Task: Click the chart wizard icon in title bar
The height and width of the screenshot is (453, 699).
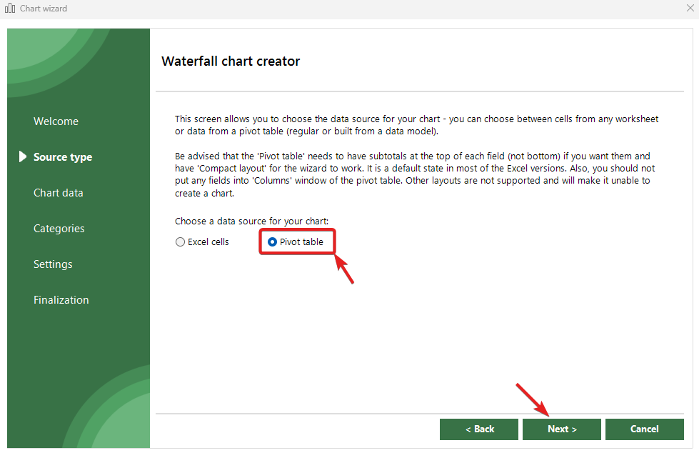Action: (x=10, y=9)
